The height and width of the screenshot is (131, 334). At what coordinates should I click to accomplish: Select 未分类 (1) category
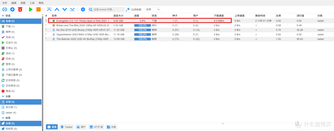[x=21, y=107]
